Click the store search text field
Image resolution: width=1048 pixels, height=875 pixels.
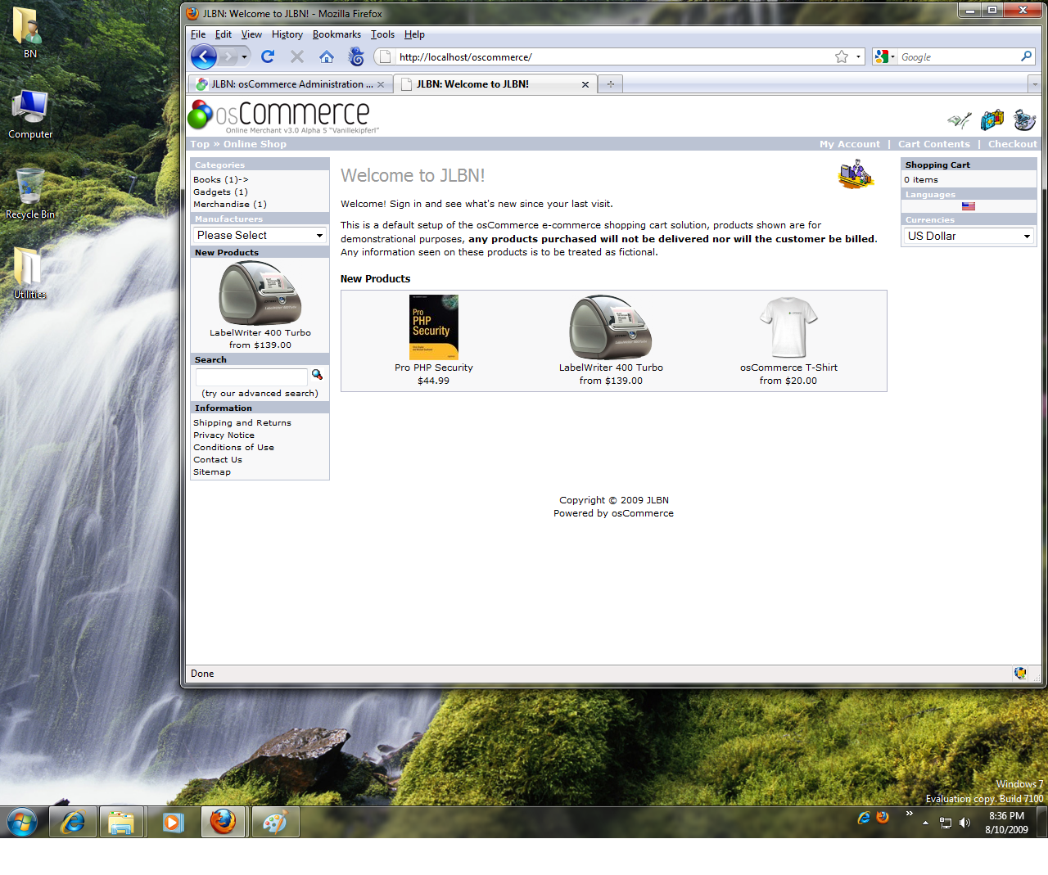(251, 376)
